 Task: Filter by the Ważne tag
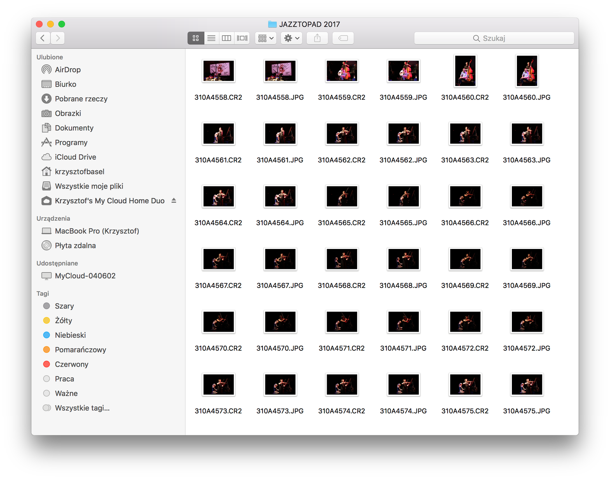tap(60, 393)
